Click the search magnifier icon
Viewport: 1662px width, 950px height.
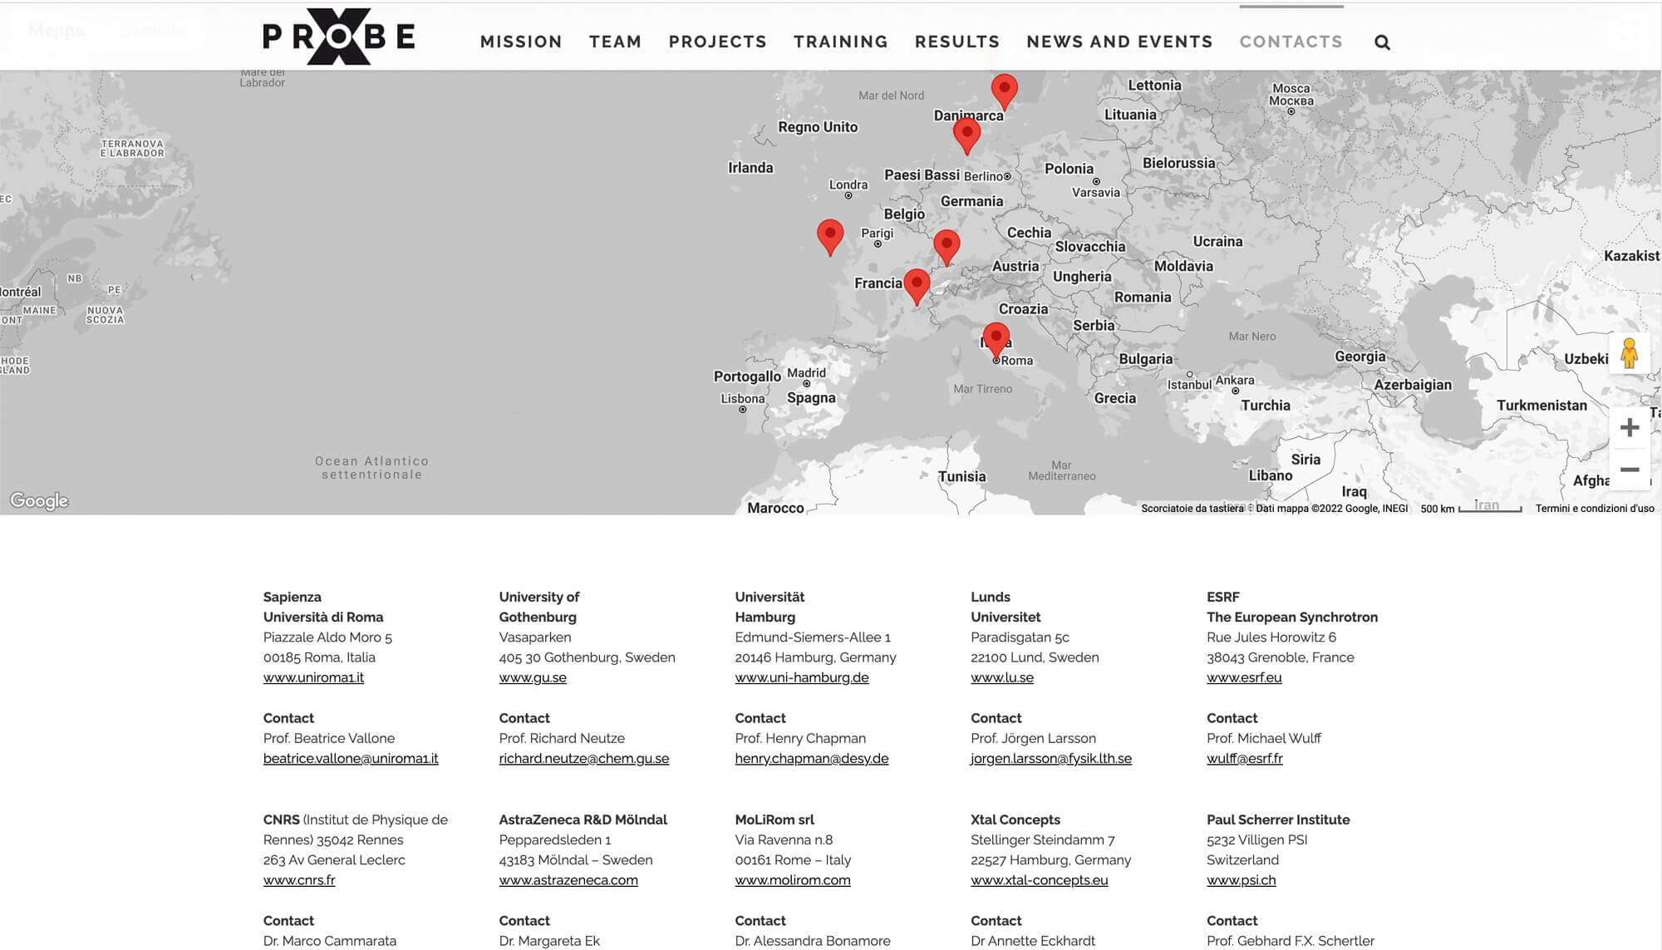coord(1382,42)
